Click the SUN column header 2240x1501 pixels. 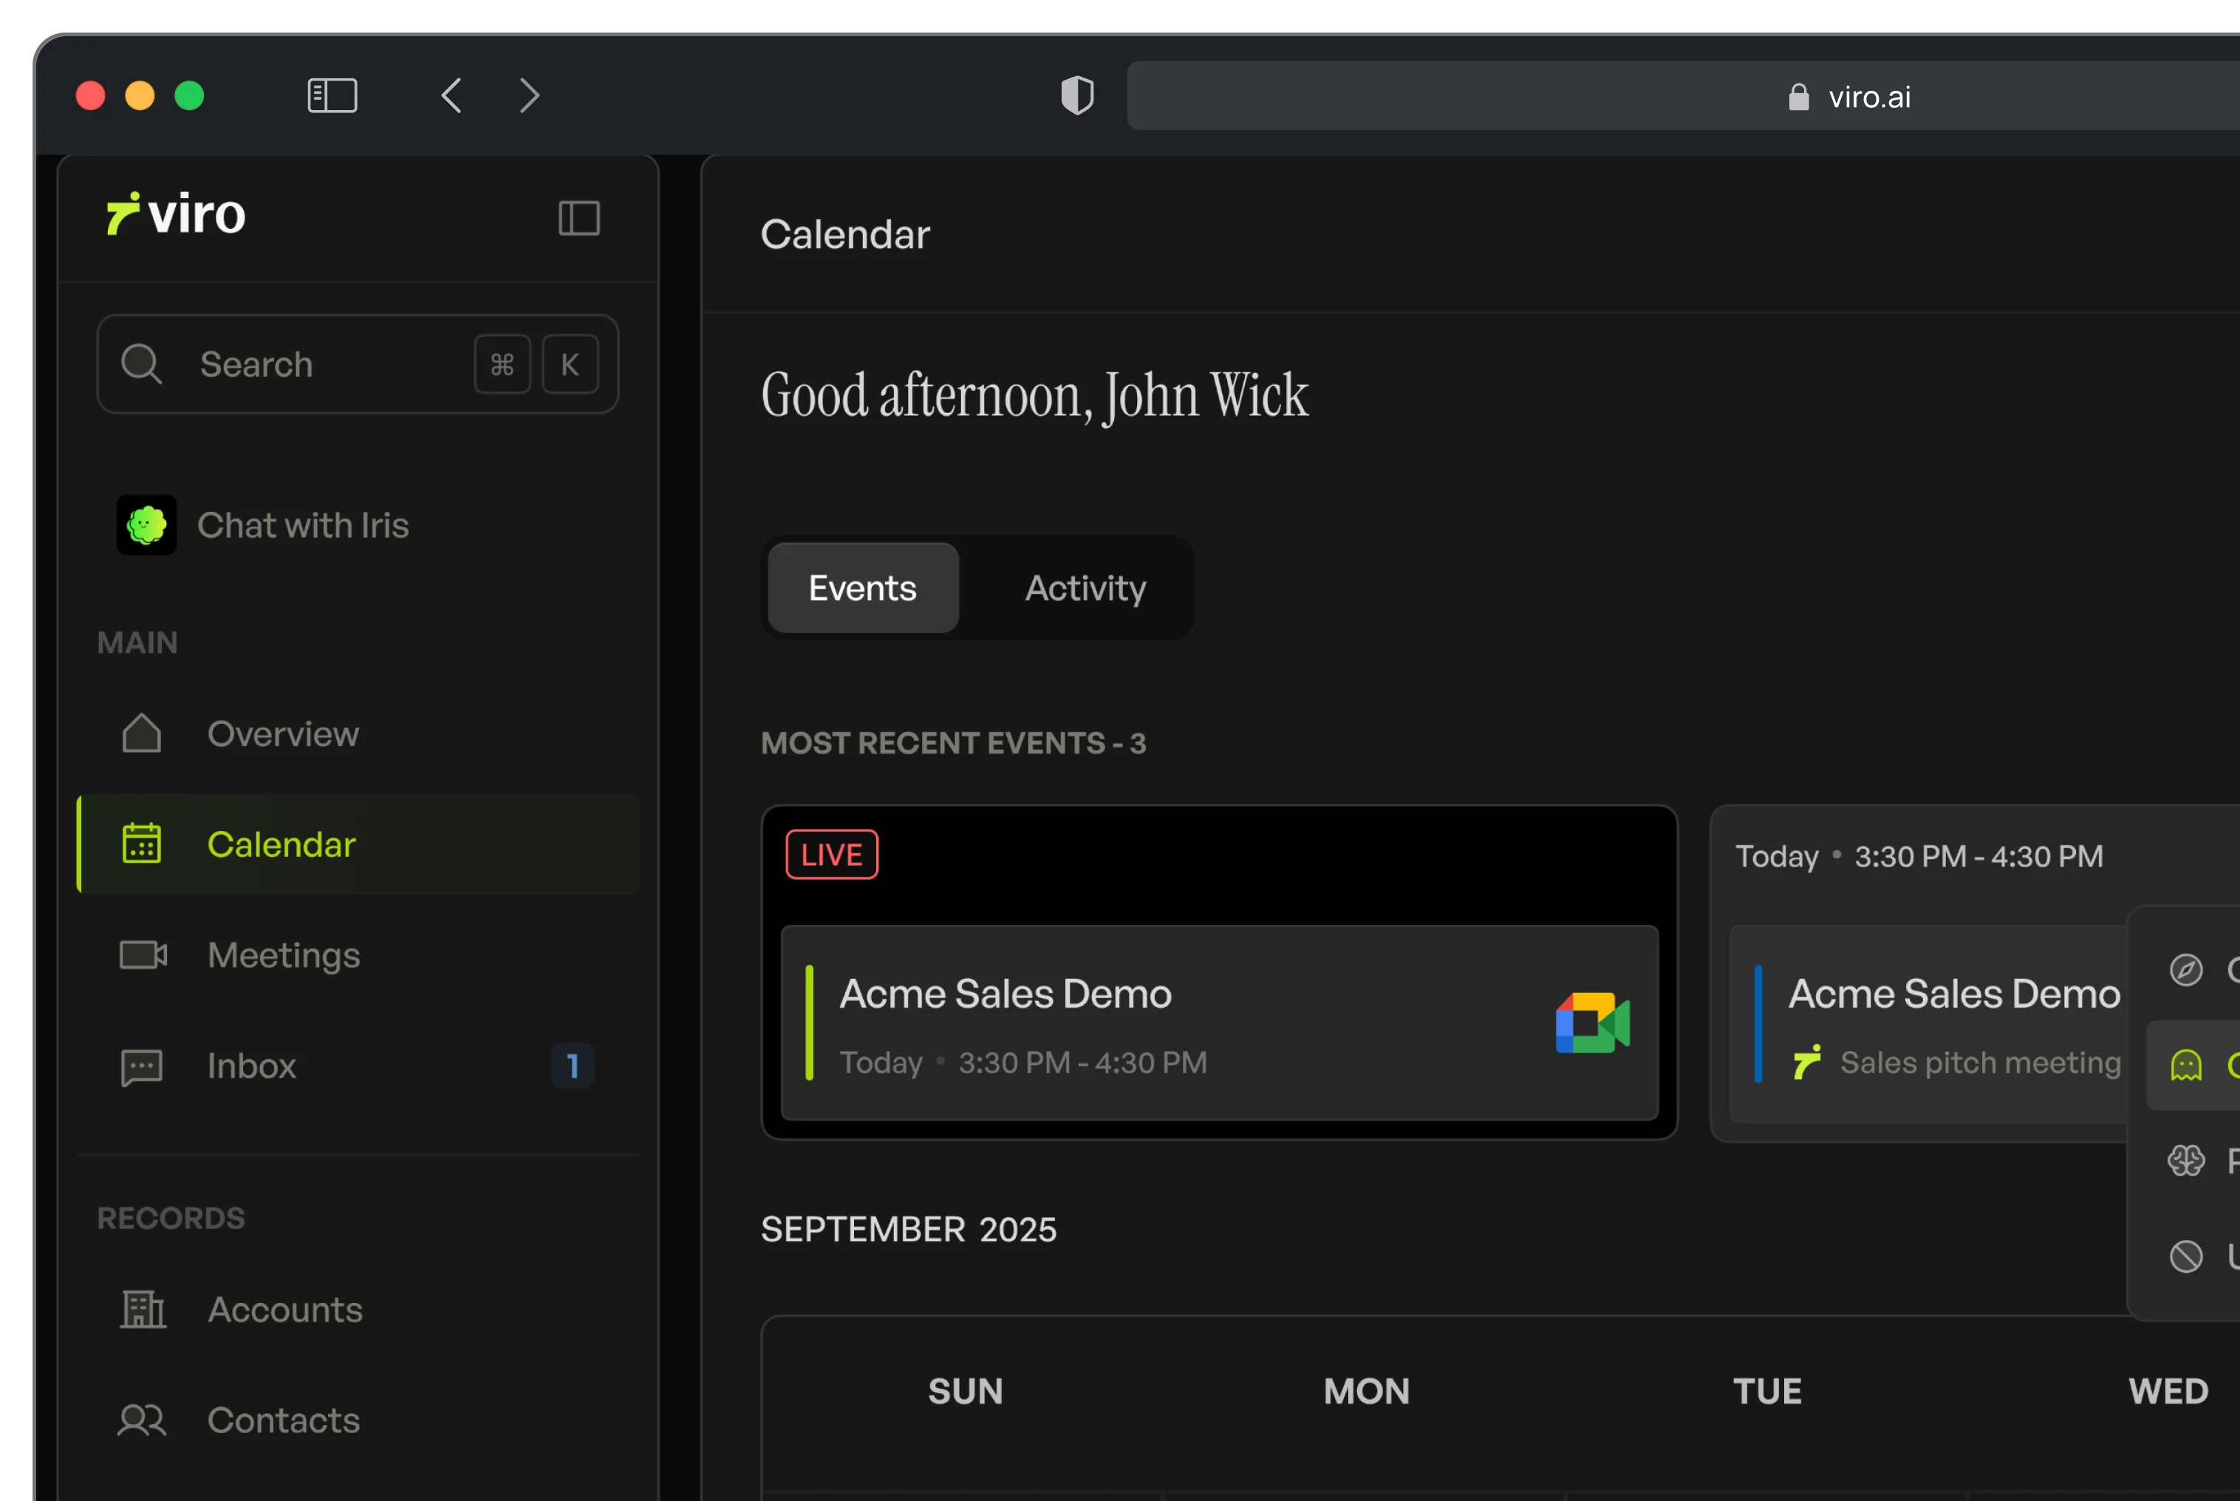tap(965, 1391)
